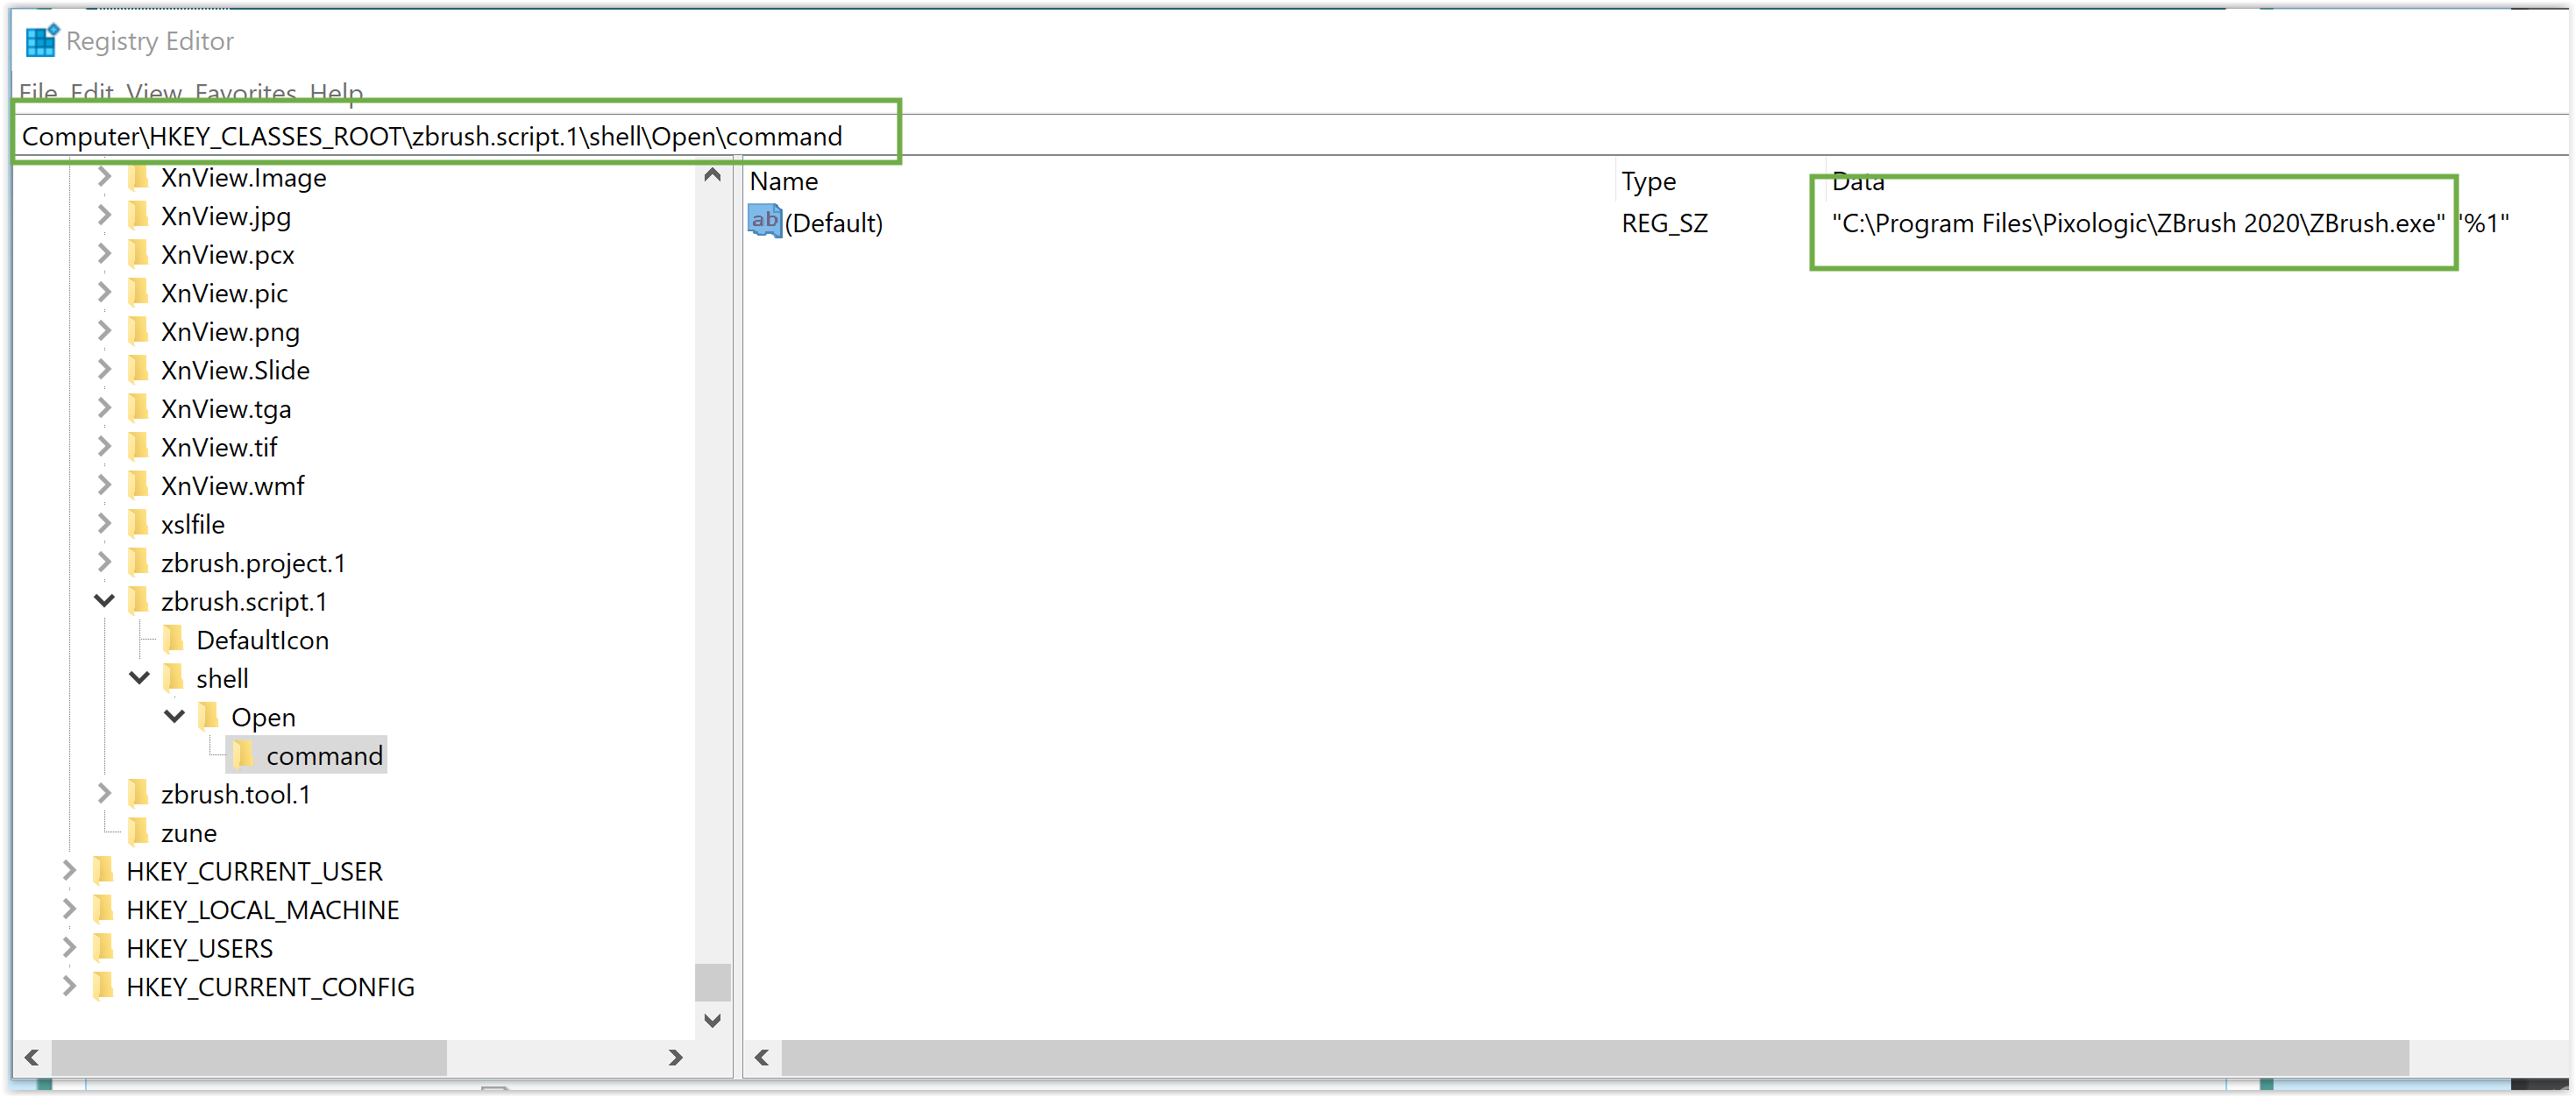
Task: Open the View menu
Action: (x=154, y=92)
